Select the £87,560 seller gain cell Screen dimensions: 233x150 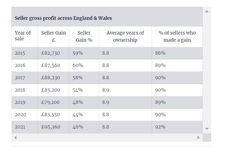pos(50,65)
